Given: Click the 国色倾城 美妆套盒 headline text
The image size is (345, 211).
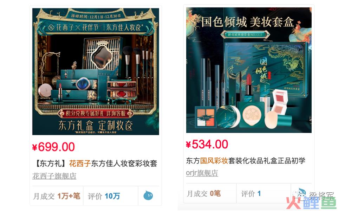Looking at the screenshot, I should click(248, 22).
